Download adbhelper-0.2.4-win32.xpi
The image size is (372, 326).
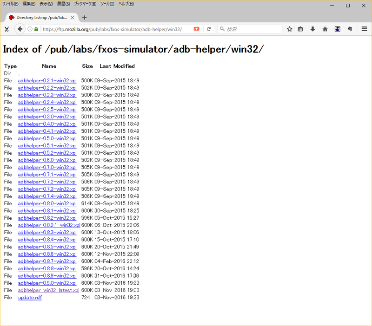pos(47,102)
